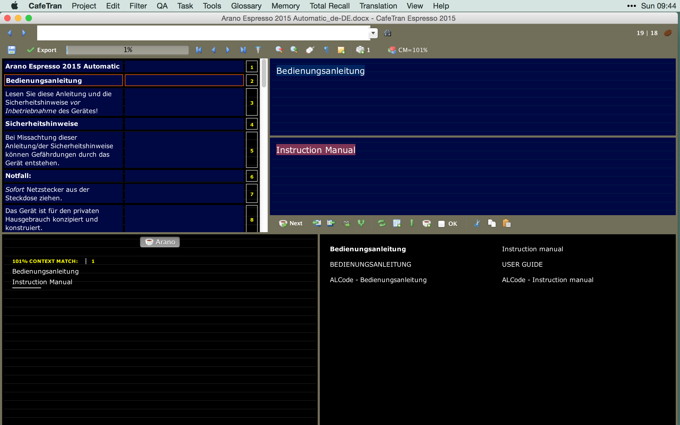Viewport: 680px width, 425px height.
Task: Click the add-note sticky icon
Action: [x=341, y=50]
